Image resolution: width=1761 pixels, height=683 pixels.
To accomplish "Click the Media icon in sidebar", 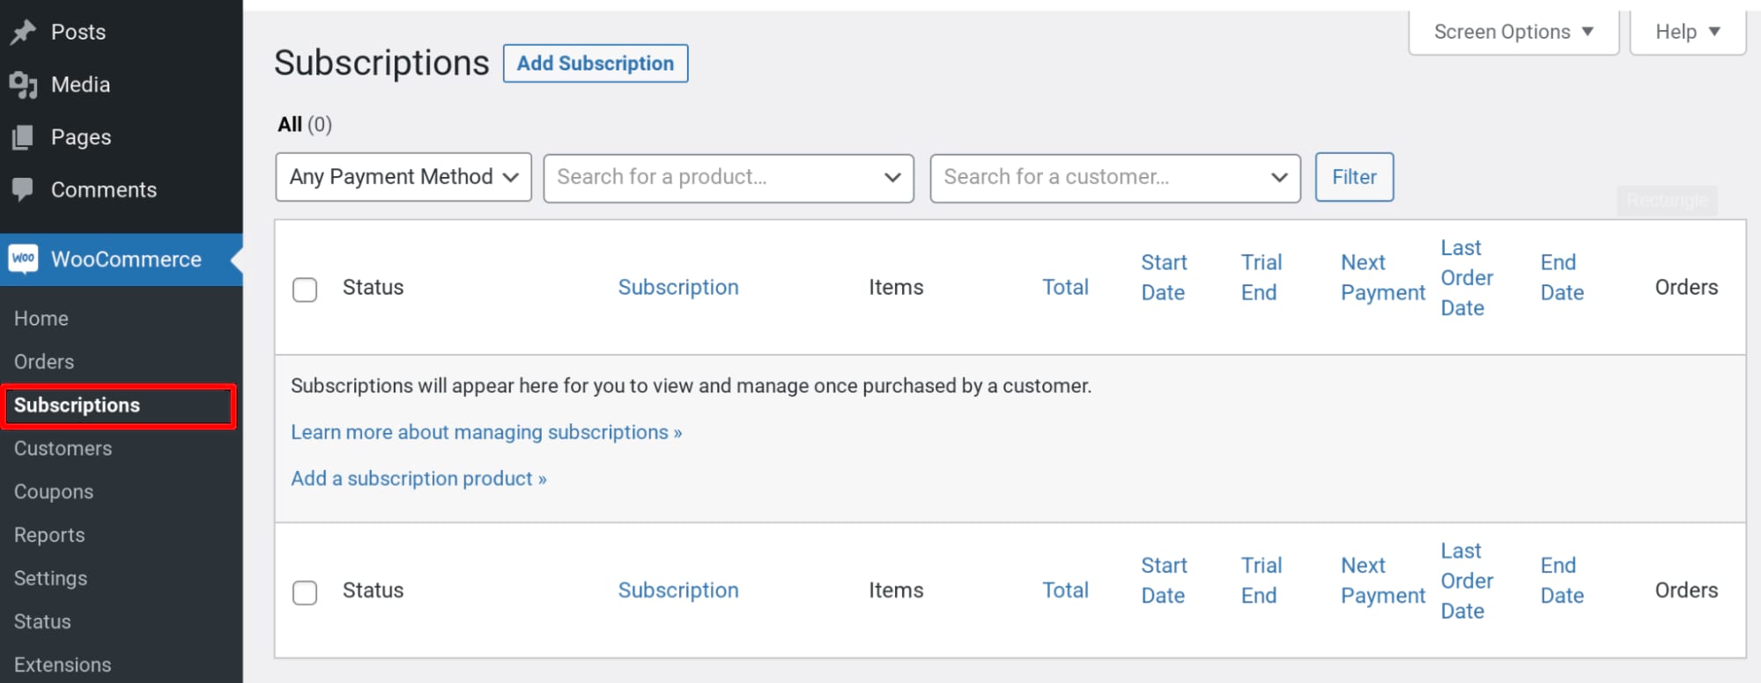I will click(x=23, y=85).
